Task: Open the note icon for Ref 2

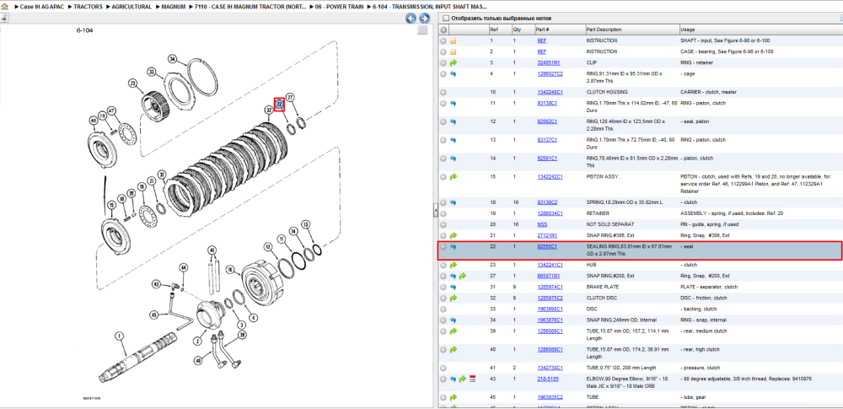Action: pyautogui.click(x=454, y=52)
